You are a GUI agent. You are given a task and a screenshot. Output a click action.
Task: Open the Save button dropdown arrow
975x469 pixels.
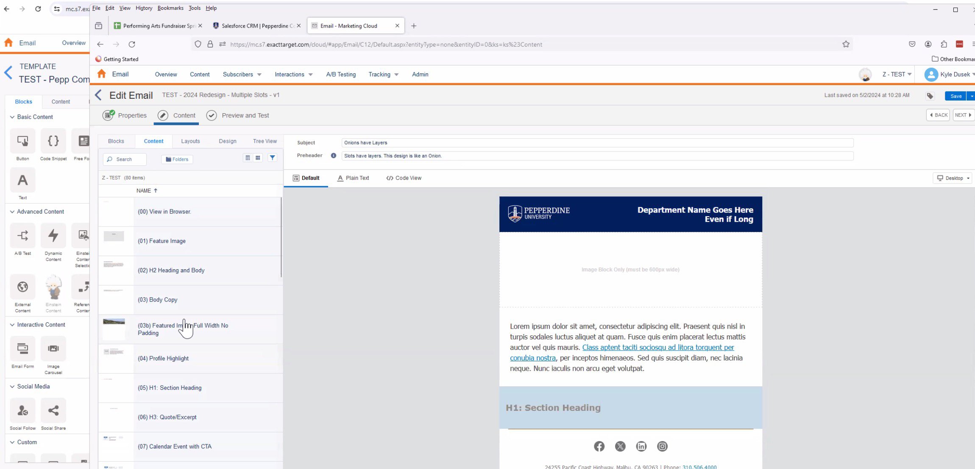pos(971,96)
